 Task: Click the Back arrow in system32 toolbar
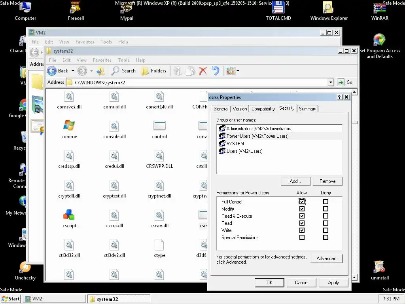(x=52, y=71)
